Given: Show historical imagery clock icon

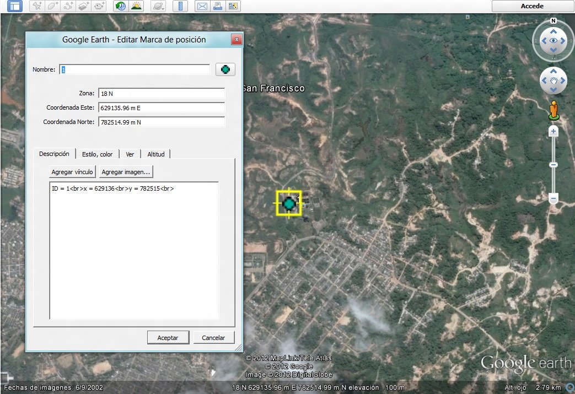Looking at the screenshot, I should point(120,6).
